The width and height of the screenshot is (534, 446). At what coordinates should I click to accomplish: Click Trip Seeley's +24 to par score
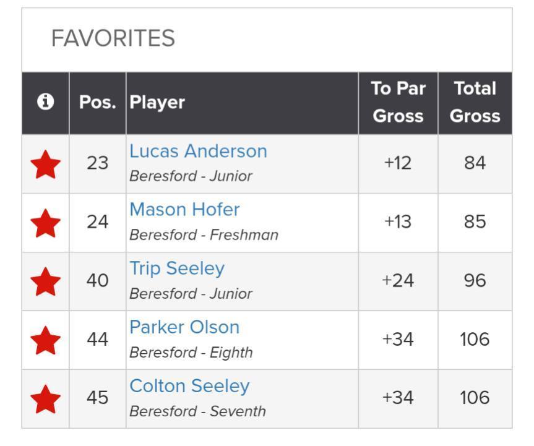point(398,281)
